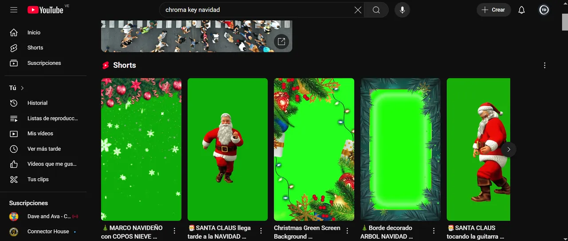Open options for Borde decorado short
Screen dimensions: 568x241
pyautogui.click(x=434, y=231)
